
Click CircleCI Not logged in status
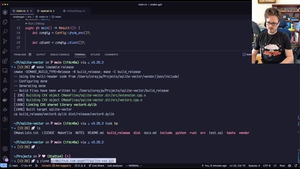pyautogui.click(x=56, y=166)
